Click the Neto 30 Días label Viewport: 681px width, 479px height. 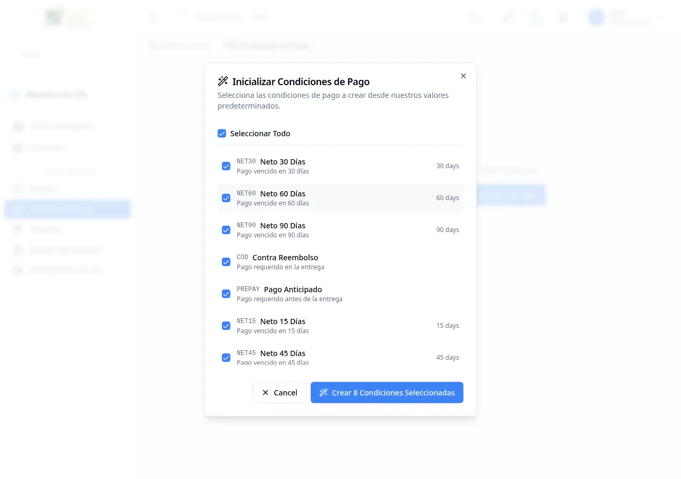click(x=283, y=162)
